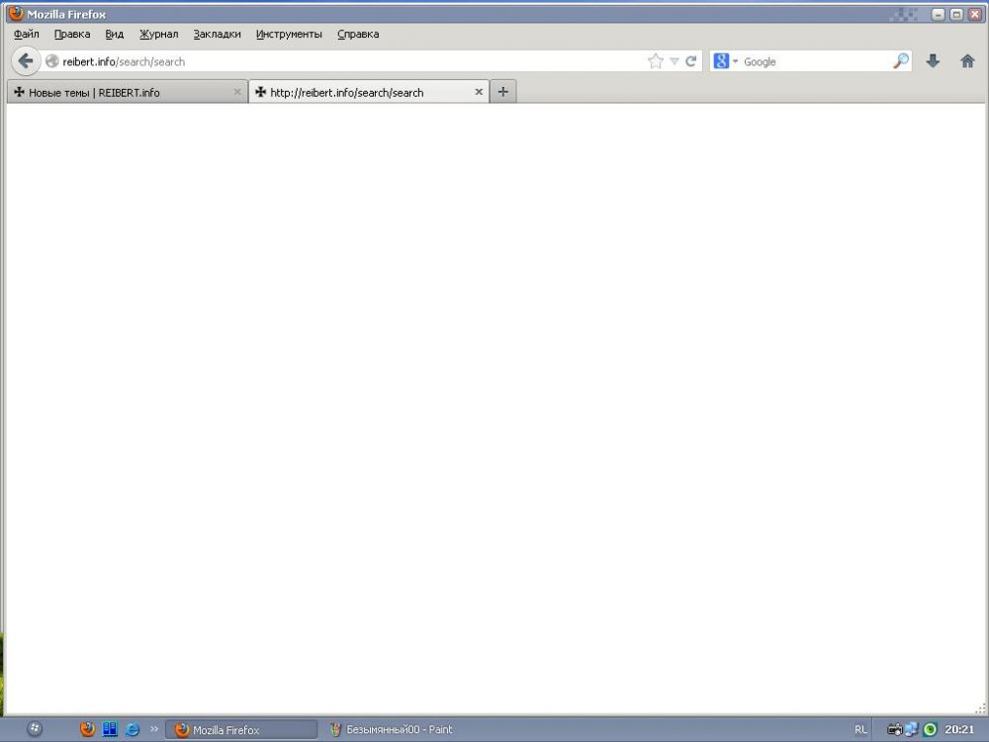Open the Вид menu
Viewport: 989px width, 742px height.
114,34
